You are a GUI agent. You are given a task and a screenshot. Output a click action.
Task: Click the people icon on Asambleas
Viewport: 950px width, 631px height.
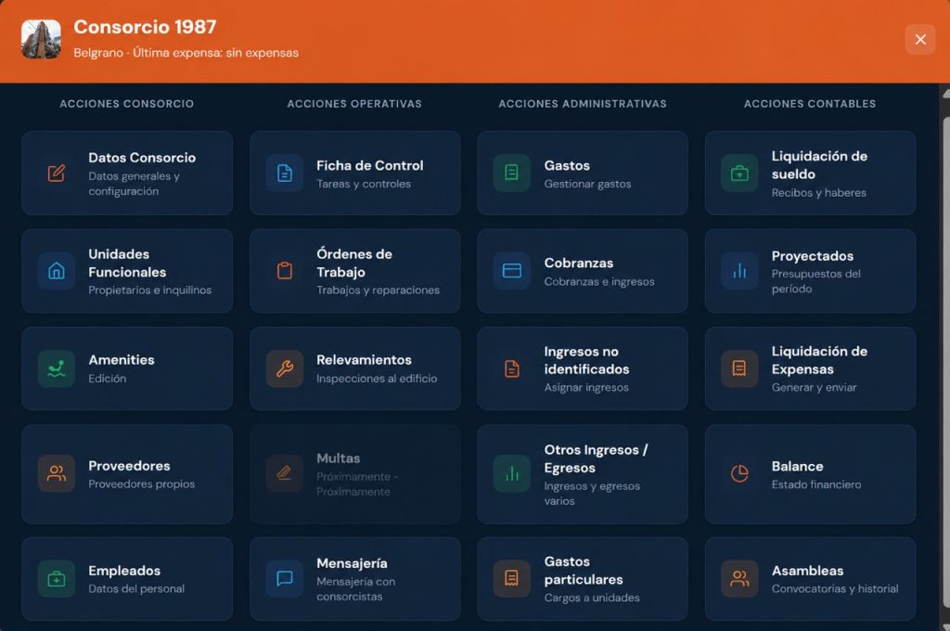[x=739, y=578]
